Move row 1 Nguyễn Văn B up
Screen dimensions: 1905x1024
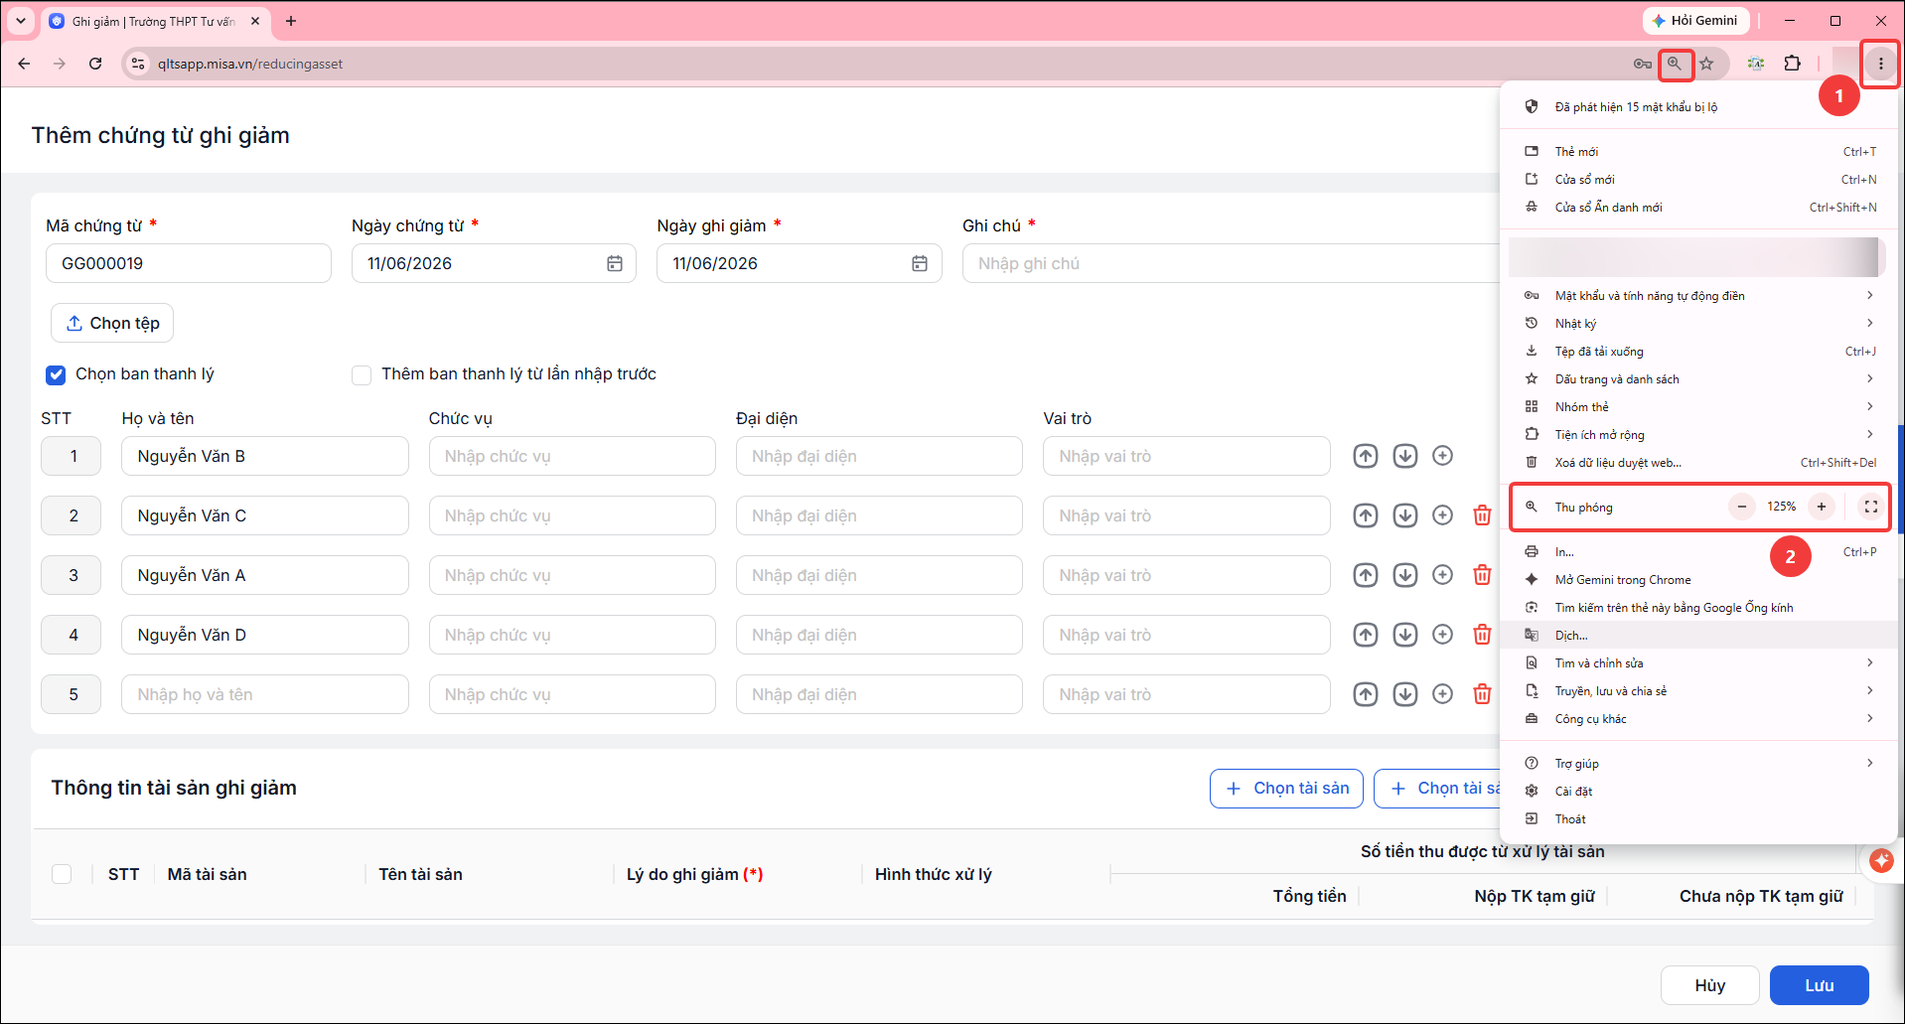1366,456
